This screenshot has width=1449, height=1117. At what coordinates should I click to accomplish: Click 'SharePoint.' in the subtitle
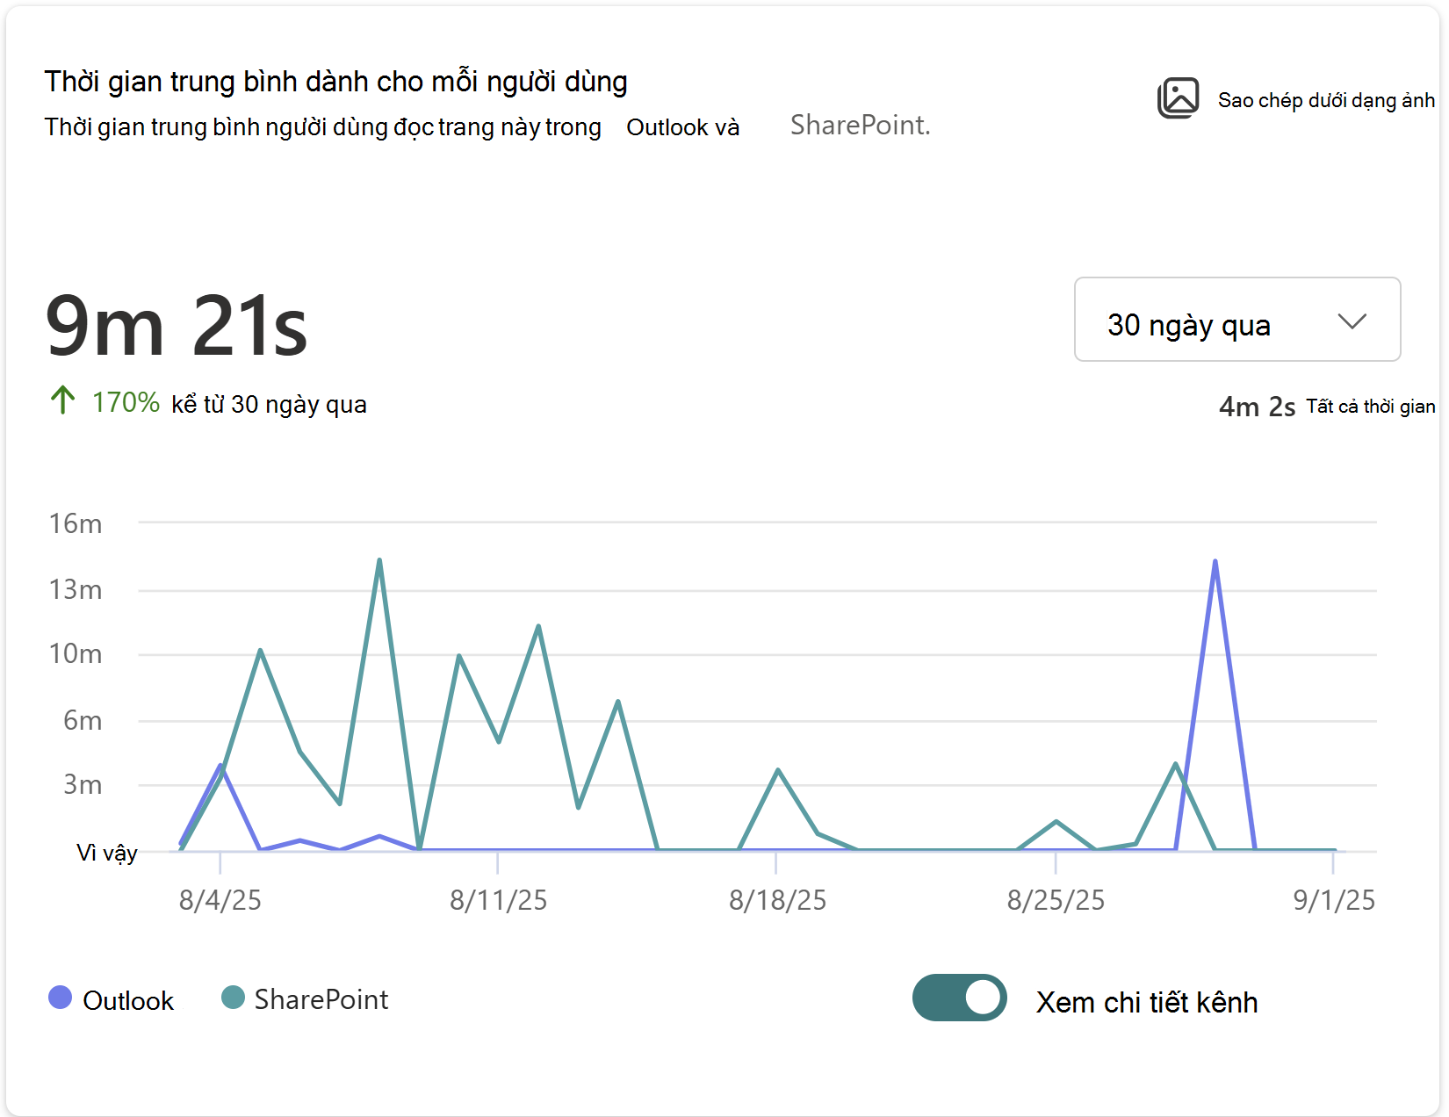(860, 125)
